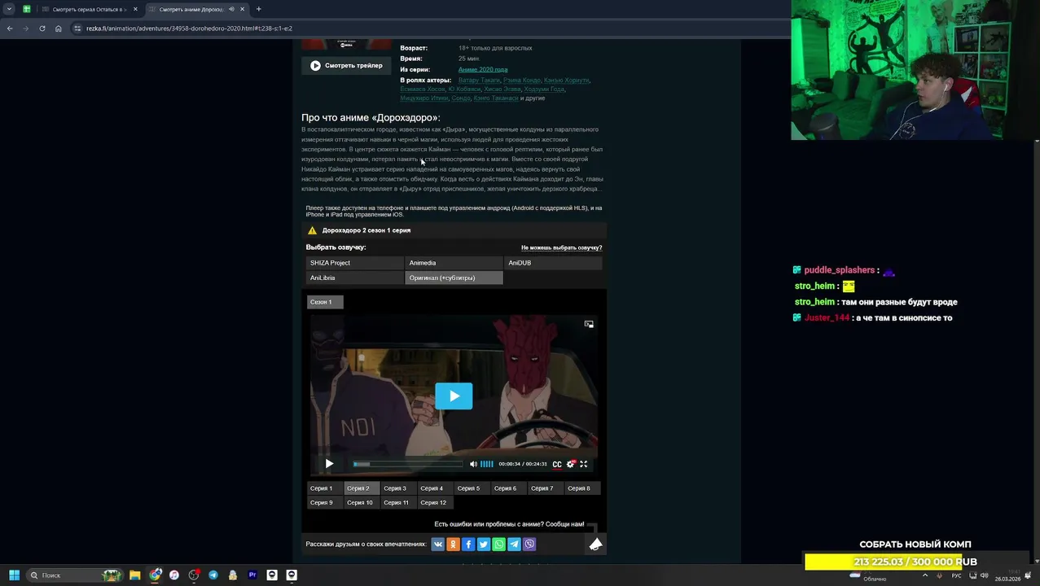Open player quality settings gear
1040x586 pixels.
[x=570, y=464]
